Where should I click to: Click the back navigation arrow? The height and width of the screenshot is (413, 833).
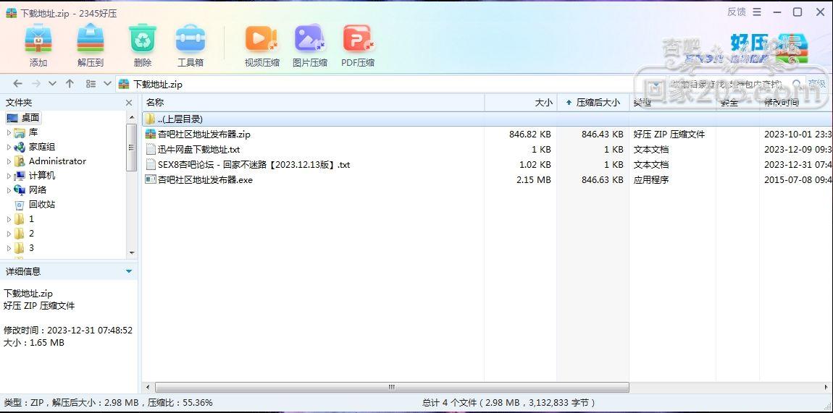pyautogui.click(x=17, y=84)
